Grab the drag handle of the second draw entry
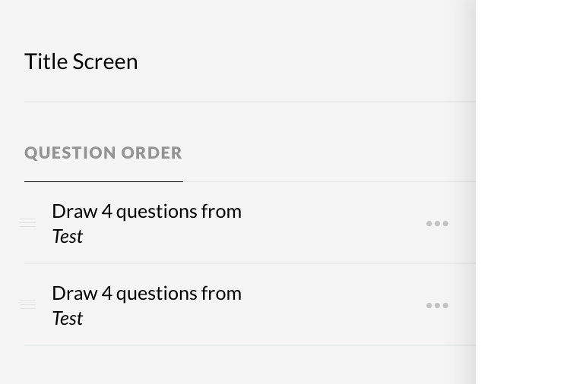The height and width of the screenshot is (384, 567). tap(28, 305)
